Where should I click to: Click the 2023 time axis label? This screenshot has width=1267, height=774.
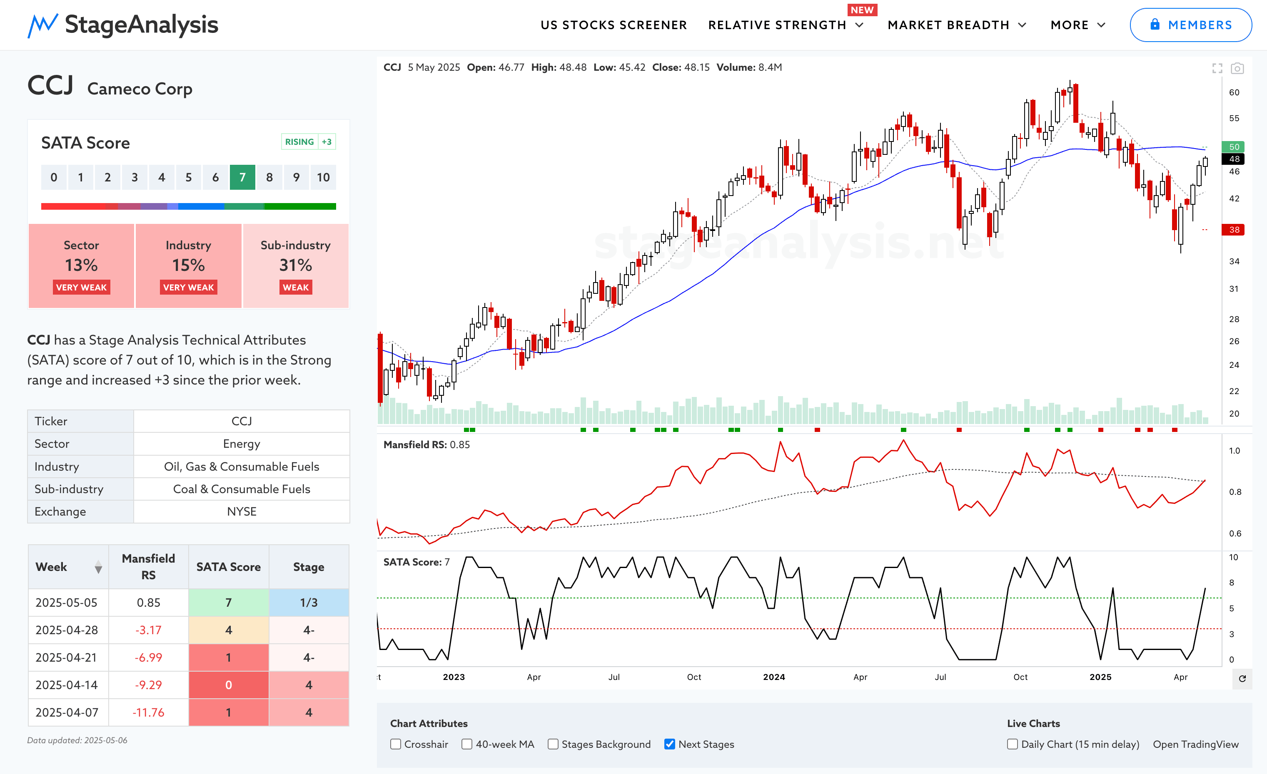pyautogui.click(x=454, y=677)
